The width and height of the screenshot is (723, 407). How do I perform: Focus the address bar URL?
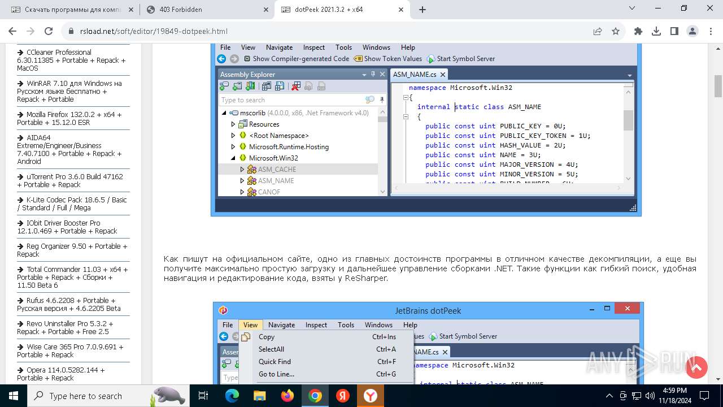[154, 32]
